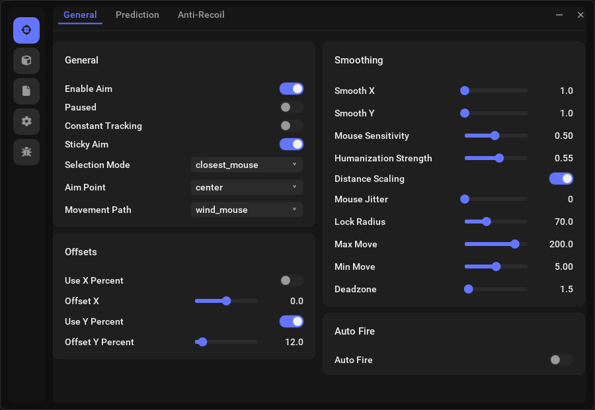Adjust the Offset Y Percent slider
This screenshot has width=595, height=410.
[x=227, y=342]
